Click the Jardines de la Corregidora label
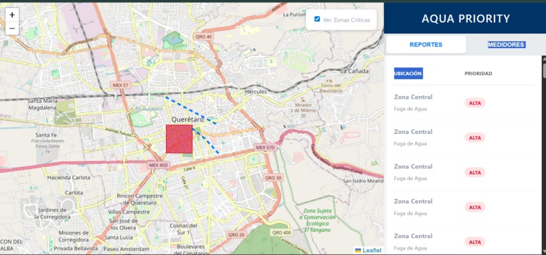The height and width of the screenshot is (255, 546). 52,213
